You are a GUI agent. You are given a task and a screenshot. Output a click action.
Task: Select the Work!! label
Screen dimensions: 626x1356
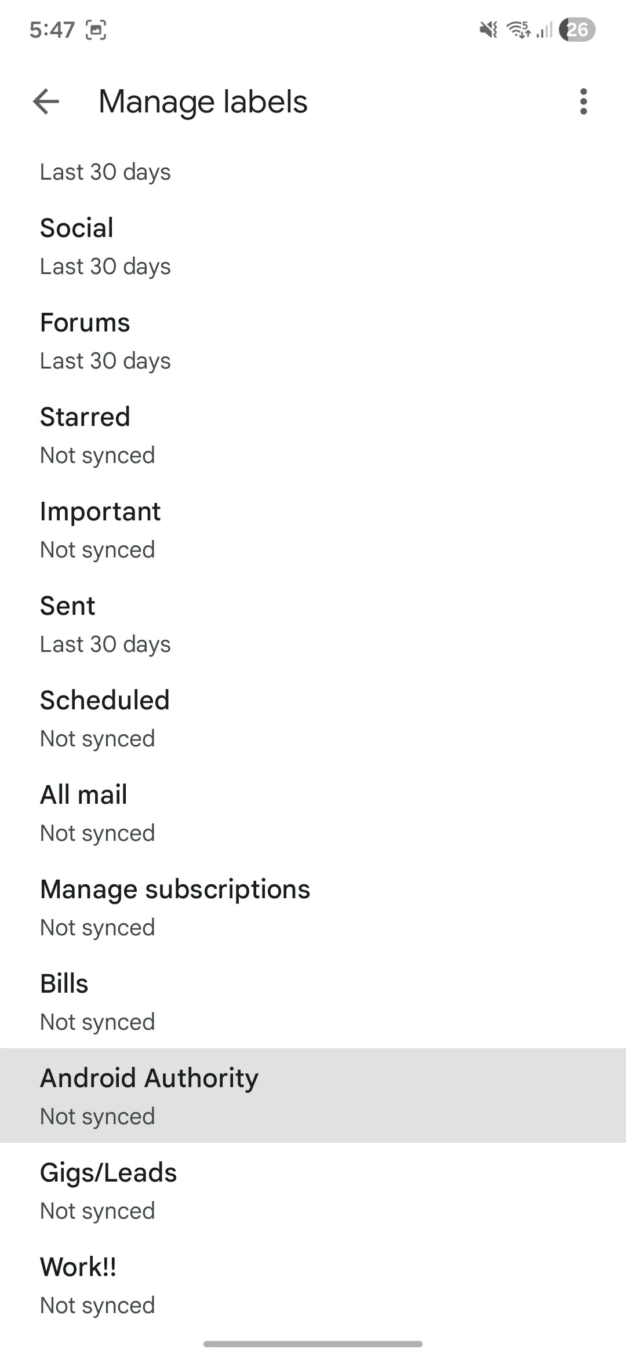point(313,1286)
